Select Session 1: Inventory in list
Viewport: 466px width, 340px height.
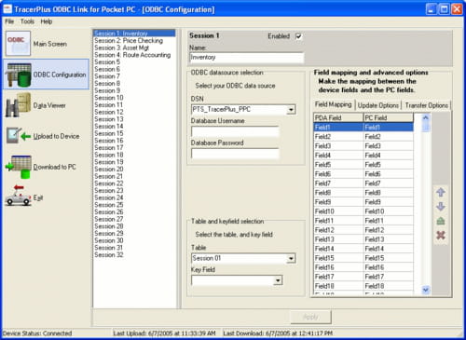(134, 34)
